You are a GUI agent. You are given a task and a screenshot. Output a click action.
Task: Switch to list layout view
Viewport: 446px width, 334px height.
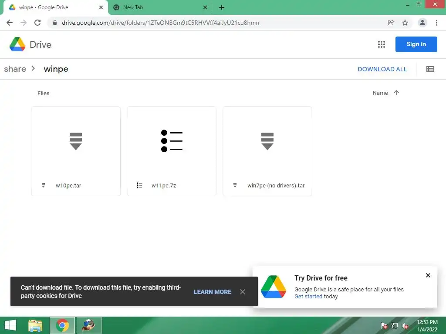(430, 69)
